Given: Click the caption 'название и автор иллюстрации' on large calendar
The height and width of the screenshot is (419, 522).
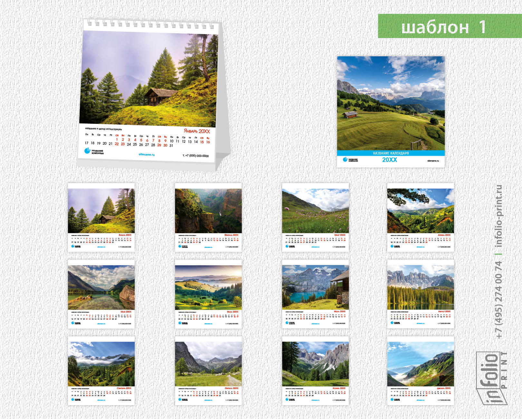Looking at the screenshot, I should (x=103, y=129).
